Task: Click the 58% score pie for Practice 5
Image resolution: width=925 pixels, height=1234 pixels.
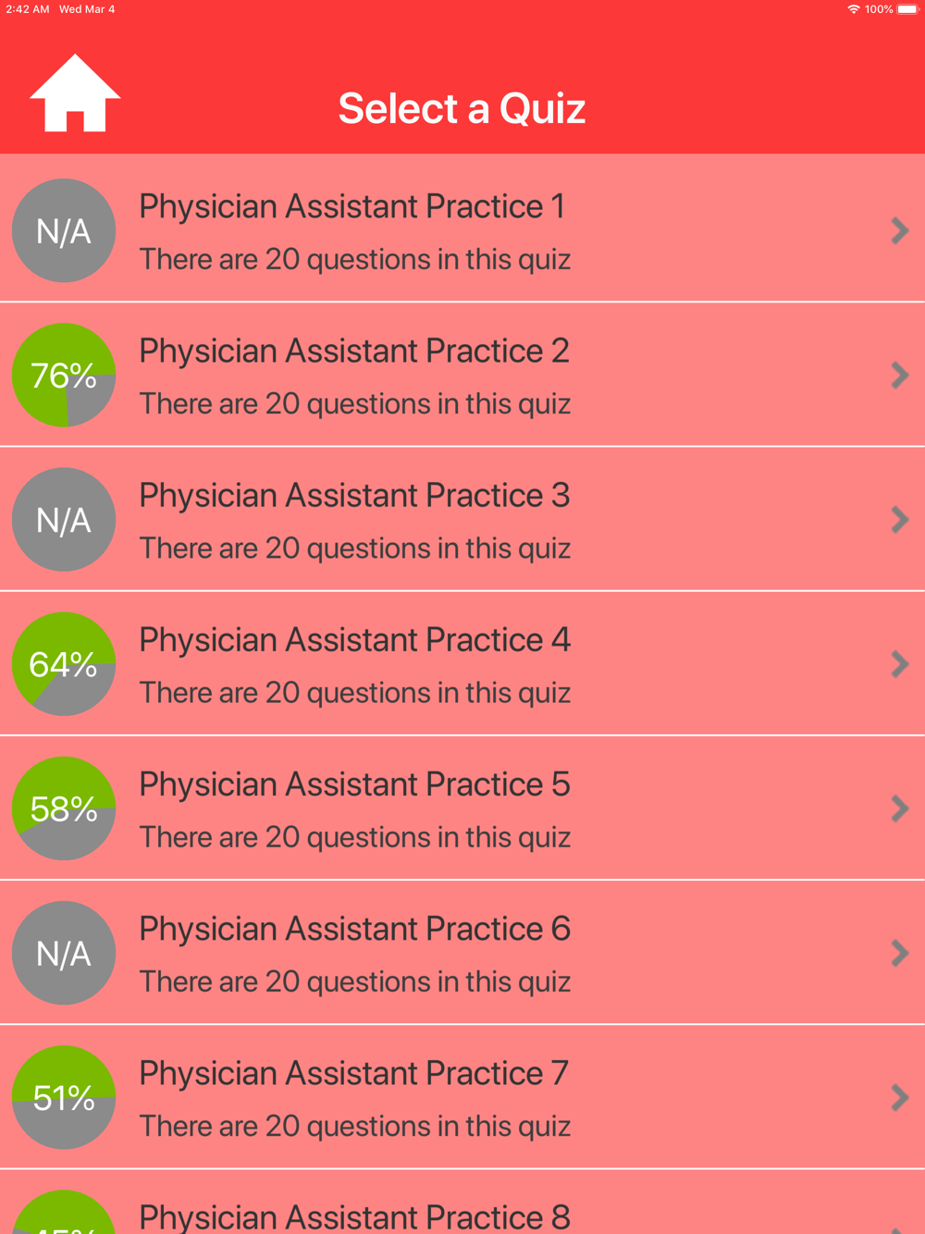Action: click(x=64, y=808)
